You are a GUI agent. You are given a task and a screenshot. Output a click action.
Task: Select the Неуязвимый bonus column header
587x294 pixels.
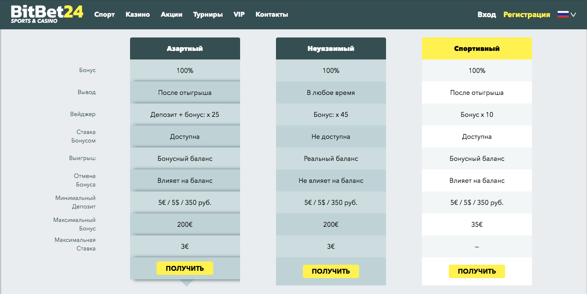[331, 48]
